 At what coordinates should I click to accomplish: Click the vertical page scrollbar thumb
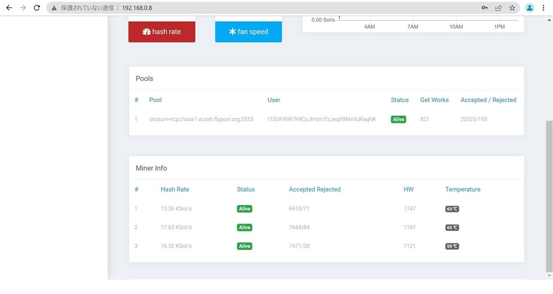(x=549, y=196)
